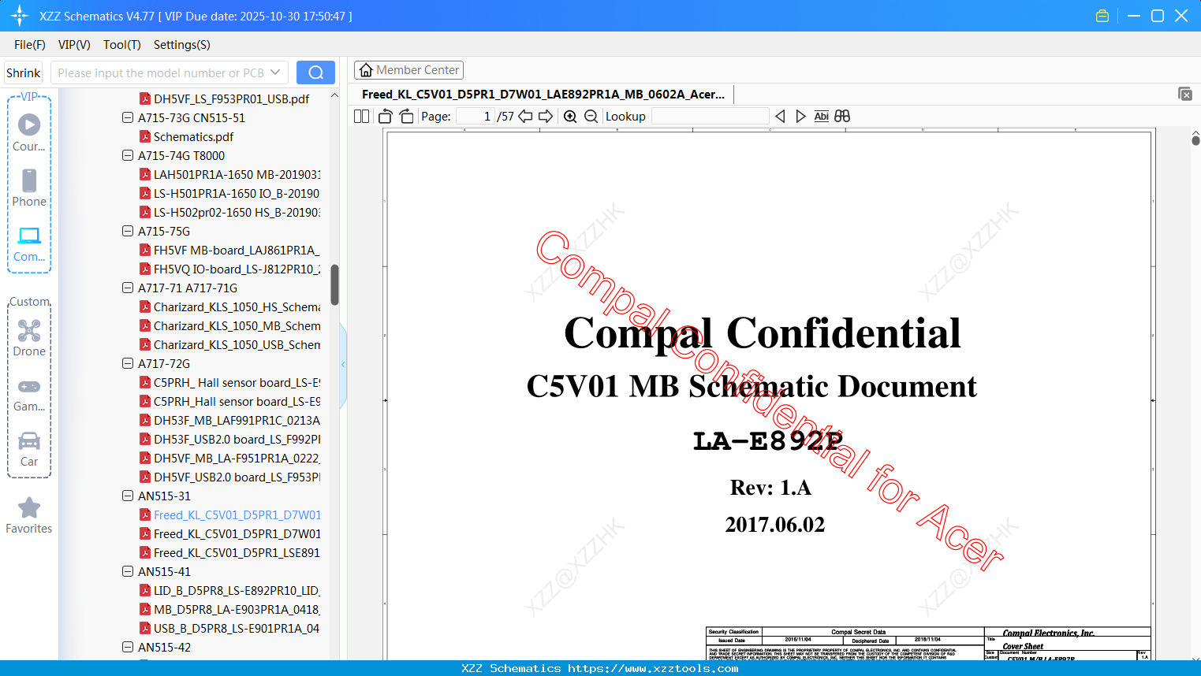Open the model number dropdown arrow
The width and height of the screenshot is (1201, 676).
[275, 72]
